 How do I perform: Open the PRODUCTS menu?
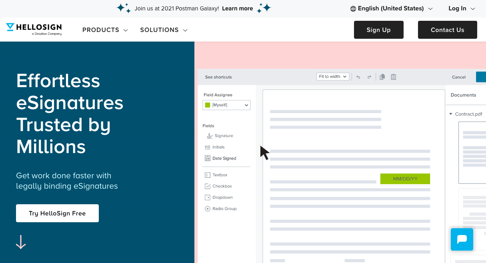105,30
